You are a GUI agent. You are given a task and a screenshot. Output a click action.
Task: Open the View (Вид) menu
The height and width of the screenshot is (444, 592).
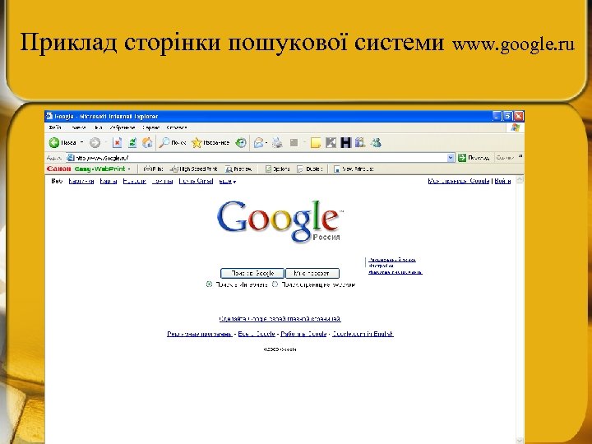pos(99,127)
